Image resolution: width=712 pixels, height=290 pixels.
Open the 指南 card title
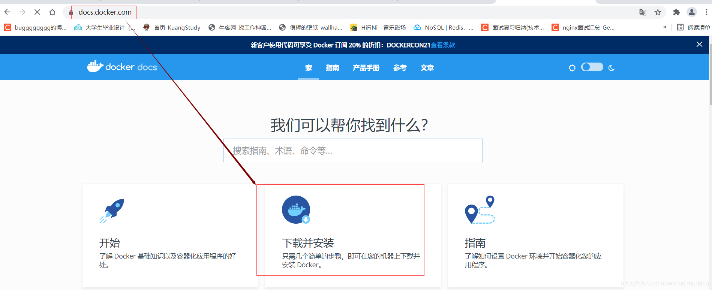[475, 243]
